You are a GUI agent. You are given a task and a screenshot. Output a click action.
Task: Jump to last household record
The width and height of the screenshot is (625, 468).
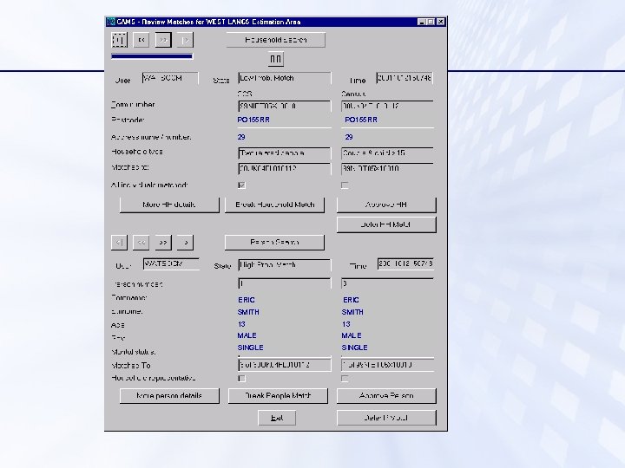click(186, 40)
